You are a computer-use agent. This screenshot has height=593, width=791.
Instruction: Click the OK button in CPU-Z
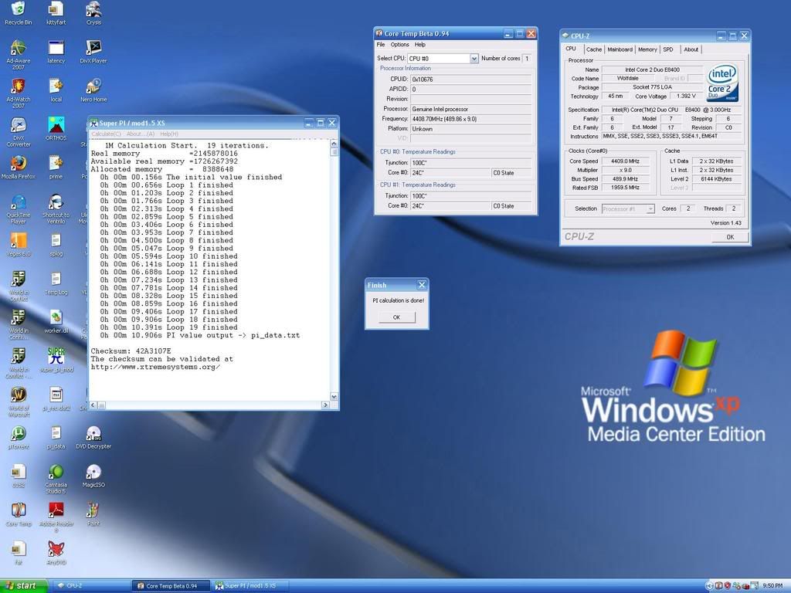730,237
